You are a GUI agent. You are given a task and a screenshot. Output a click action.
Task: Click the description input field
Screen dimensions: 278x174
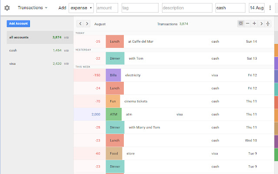tap(187, 8)
